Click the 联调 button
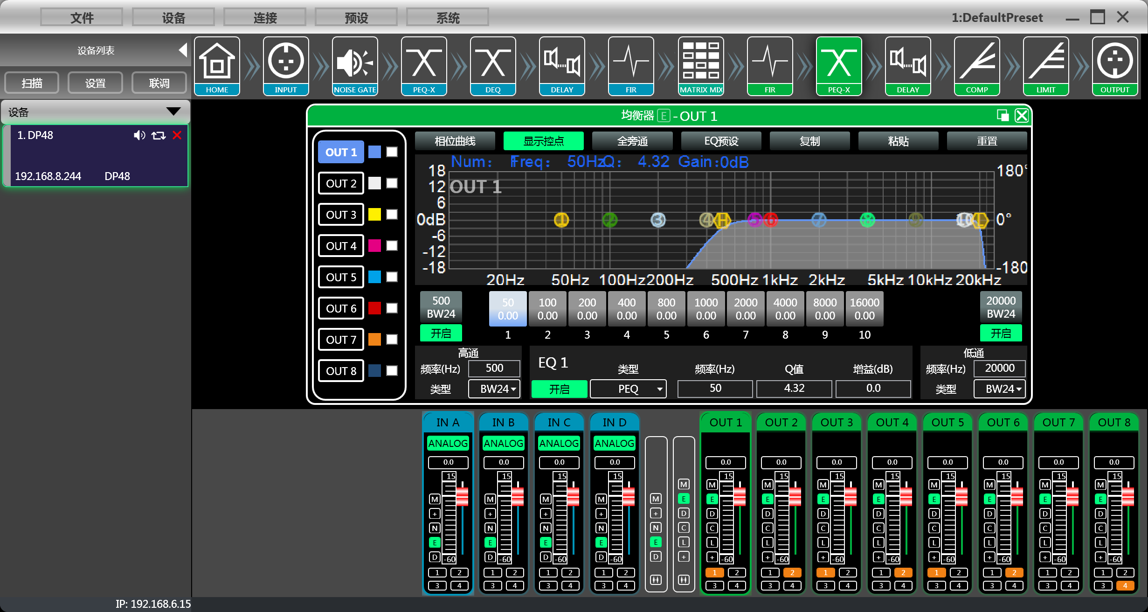 tap(159, 83)
